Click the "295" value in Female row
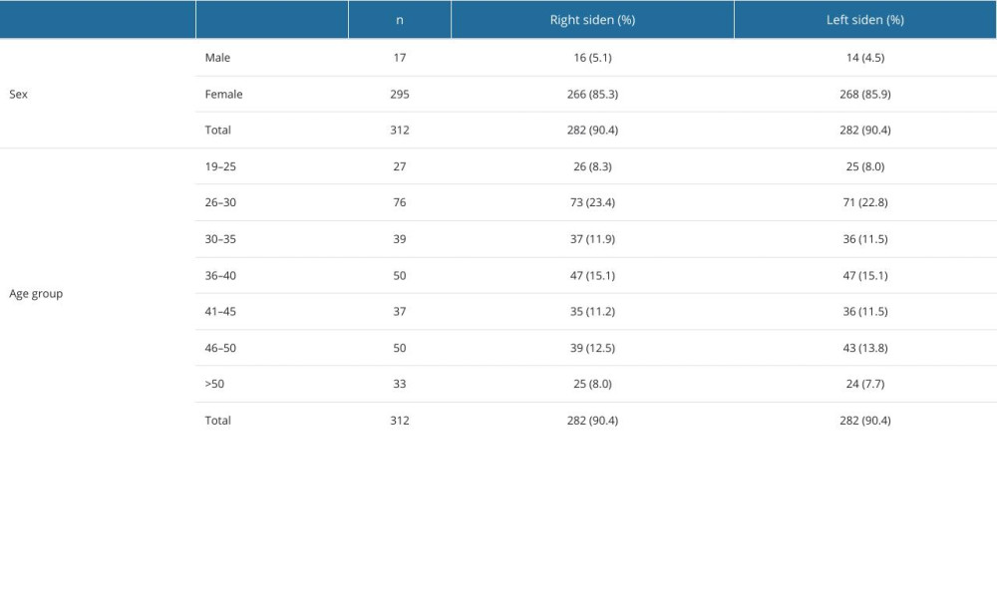Screen dimensions: 997x598 click(x=399, y=95)
